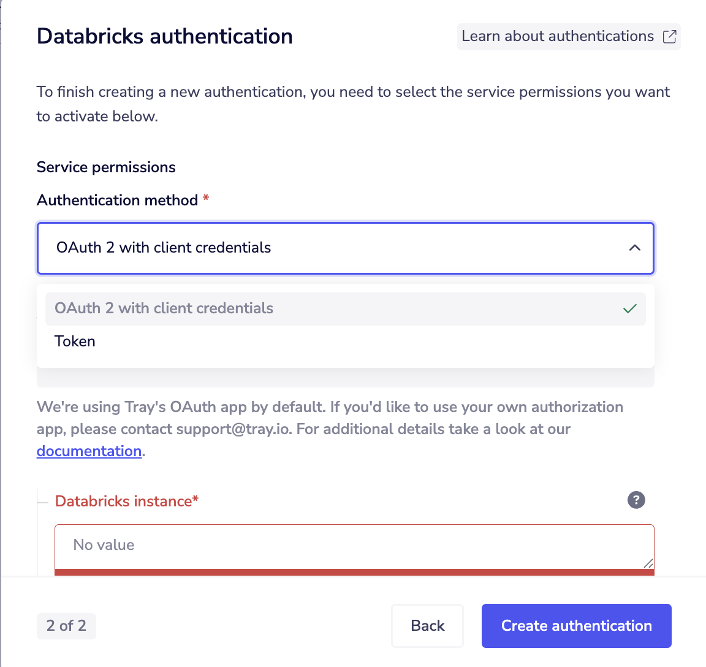The width and height of the screenshot is (706, 667).
Task: Focus the Databricks instance No value field
Action: pyautogui.click(x=354, y=547)
